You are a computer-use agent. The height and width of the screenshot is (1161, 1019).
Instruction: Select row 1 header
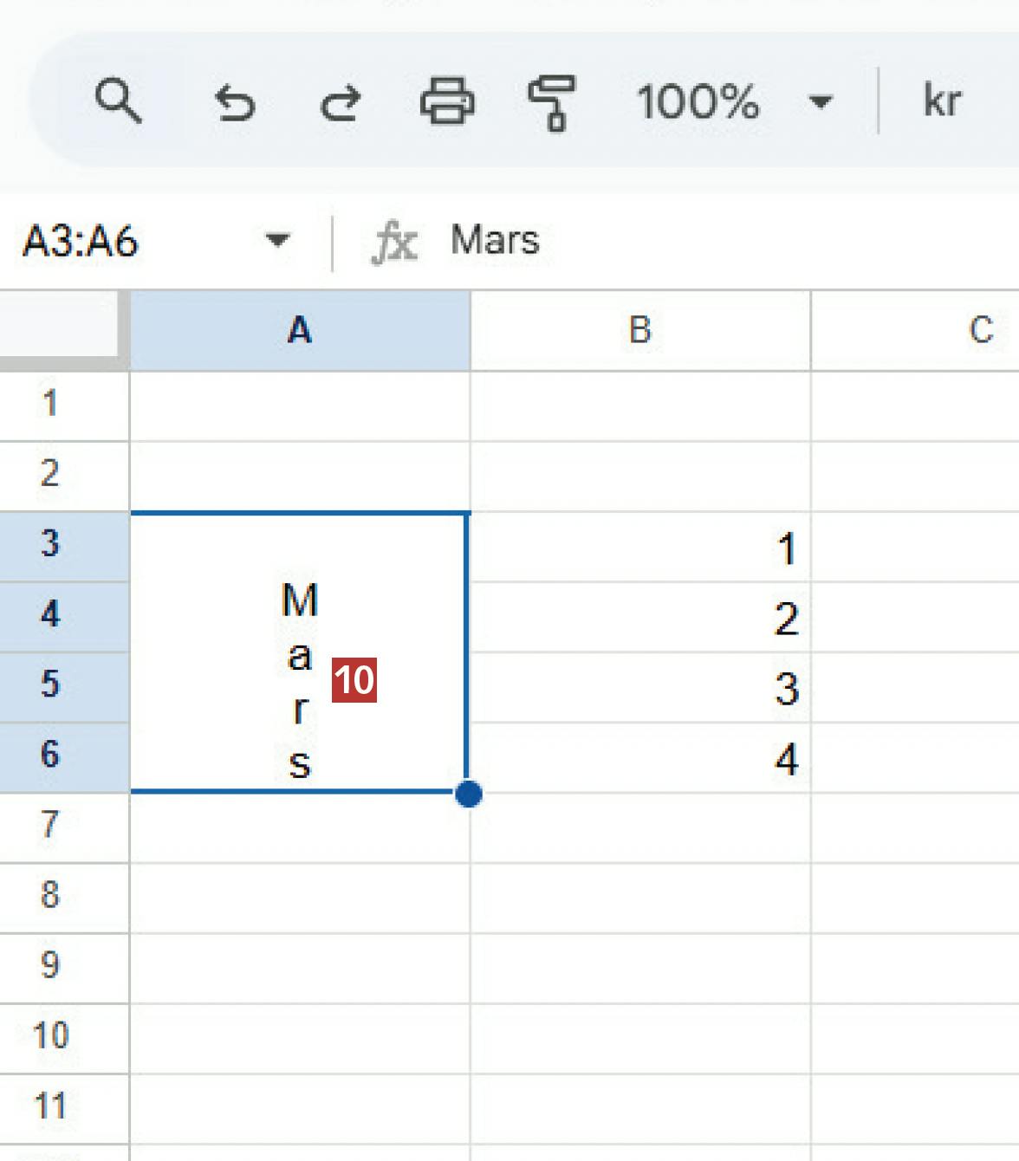pos(50,405)
